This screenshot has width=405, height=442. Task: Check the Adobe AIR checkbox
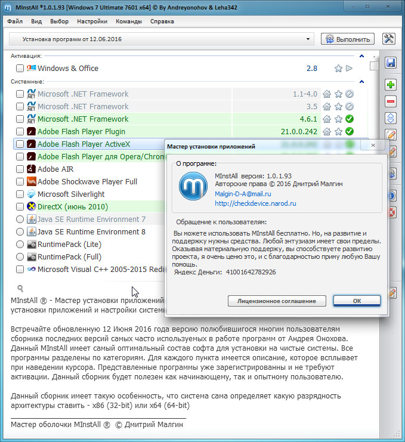point(20,169)
